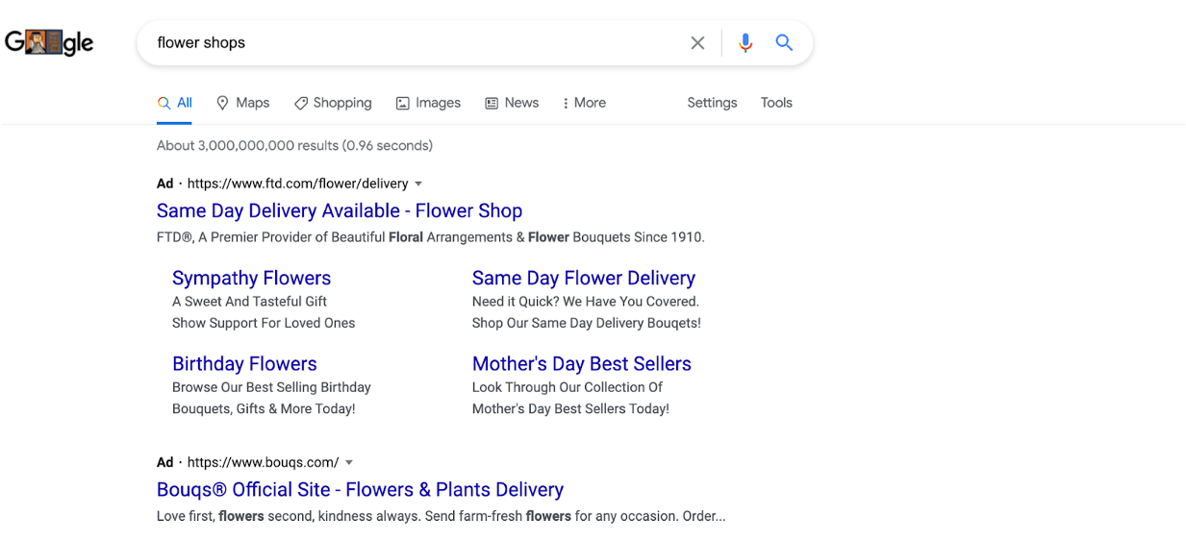Open Settings in the search bar
This screenshot has width=1186, height=540.
(x=712, y=103)
